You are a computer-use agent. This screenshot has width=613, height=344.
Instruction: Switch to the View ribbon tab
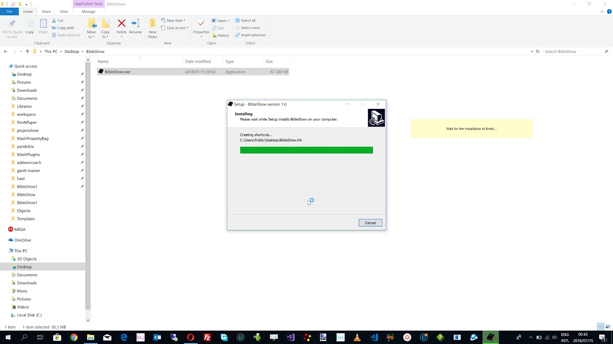pos(64,11)
